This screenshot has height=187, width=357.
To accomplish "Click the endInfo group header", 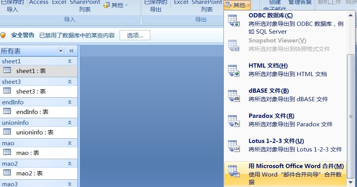I will point(39,102).
